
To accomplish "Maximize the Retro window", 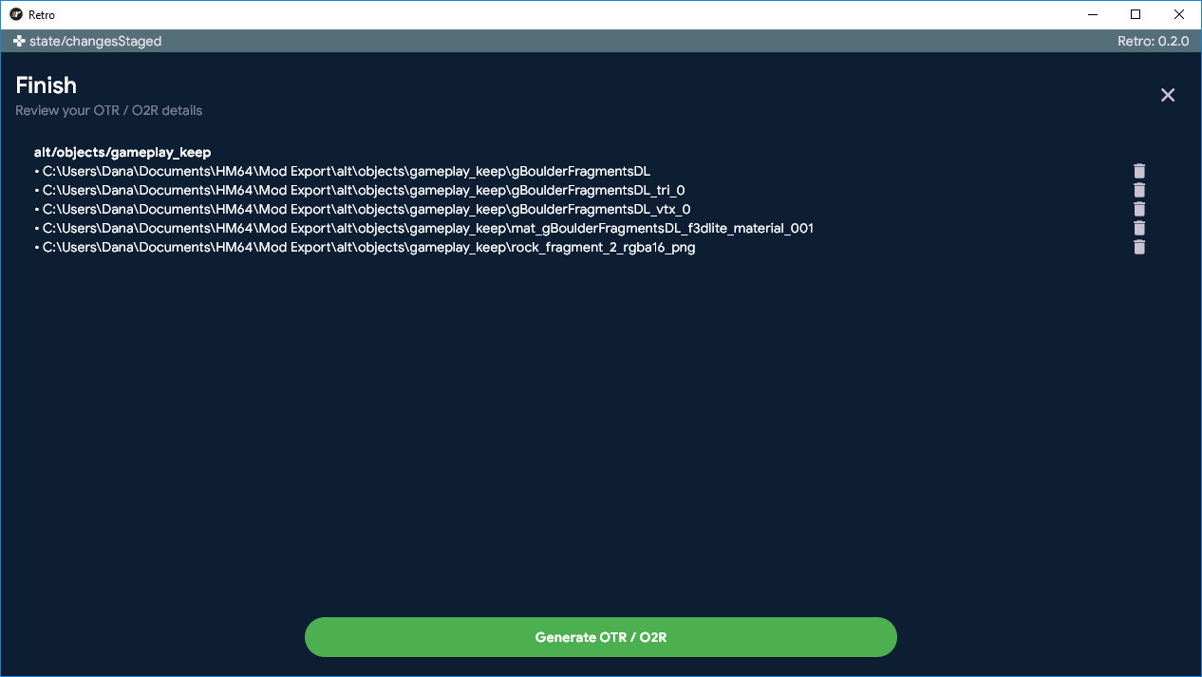I will 1136,14.
